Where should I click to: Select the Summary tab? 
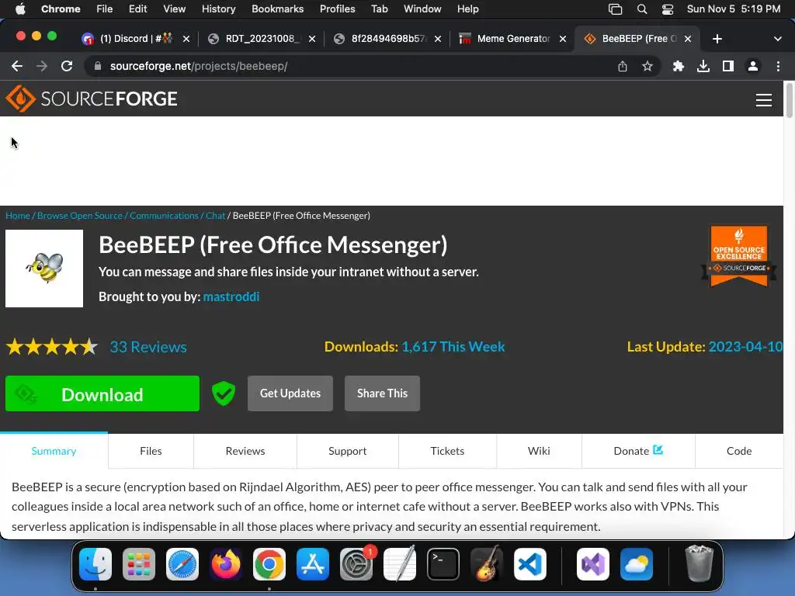pos(54,451)
